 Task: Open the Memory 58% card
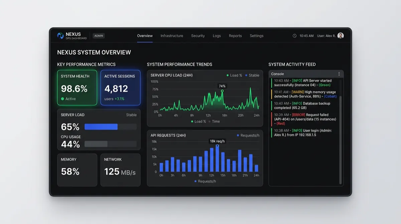77,170
